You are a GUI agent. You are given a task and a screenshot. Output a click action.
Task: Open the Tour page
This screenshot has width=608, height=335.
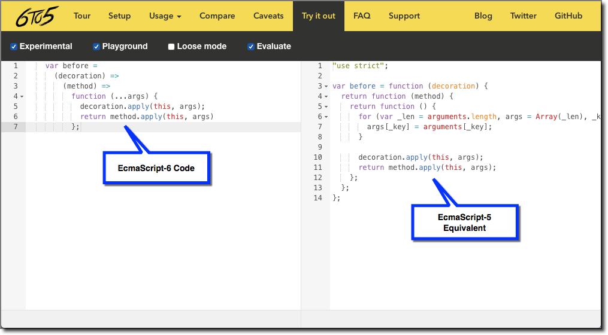coord(82,16)
